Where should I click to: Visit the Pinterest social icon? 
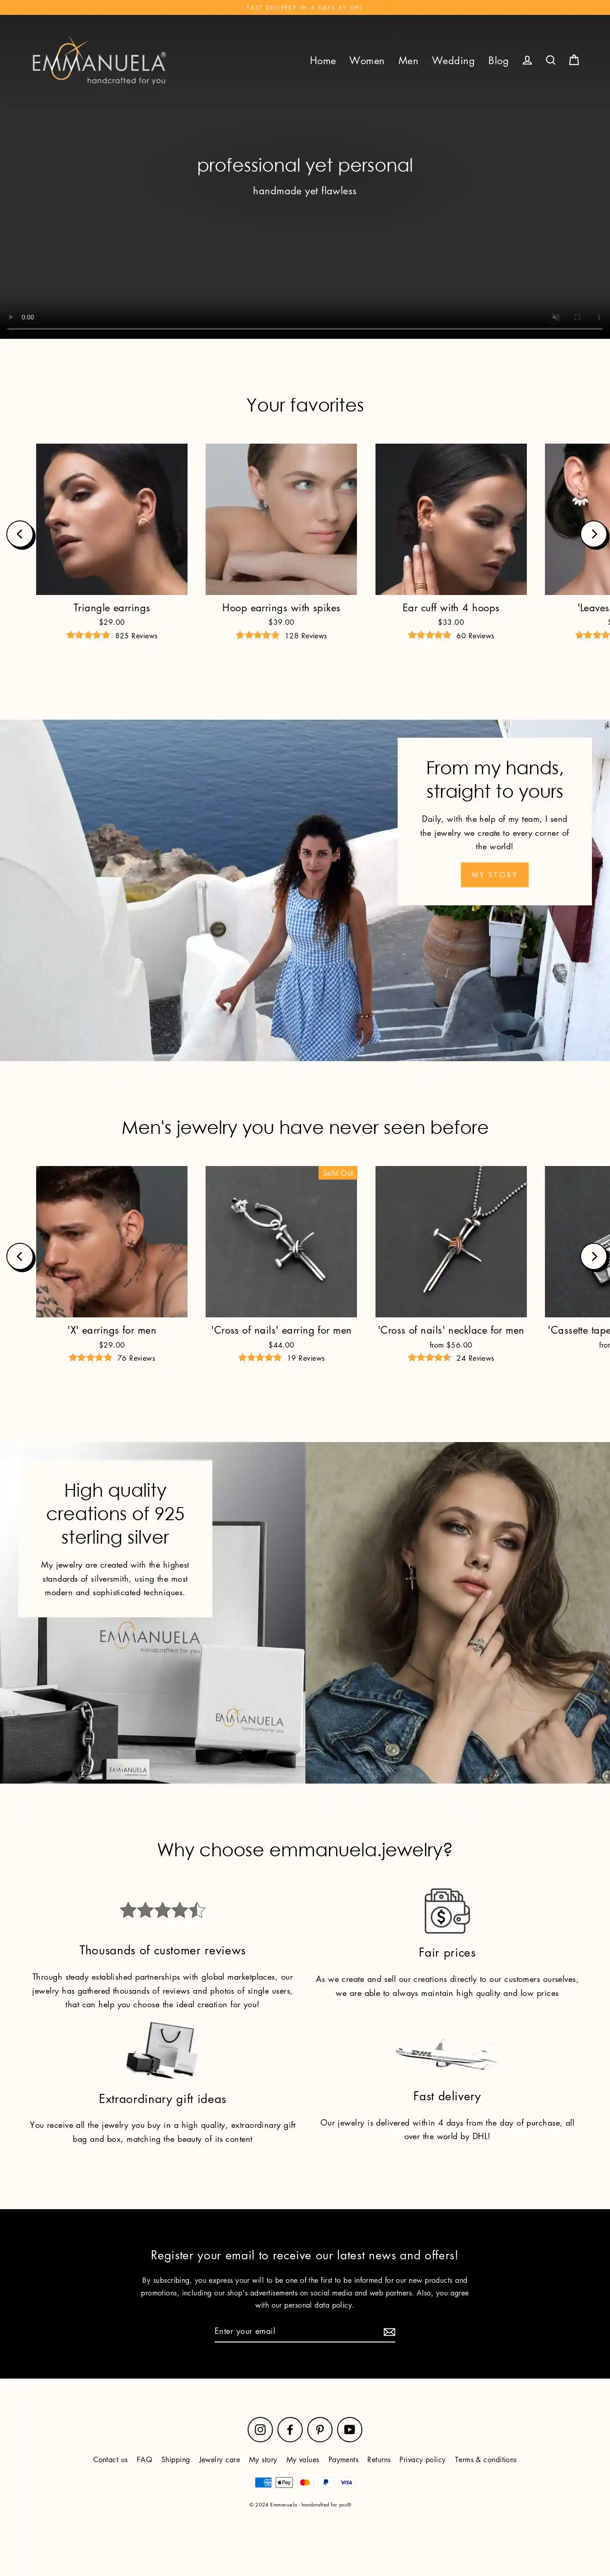click(320, 2429)
